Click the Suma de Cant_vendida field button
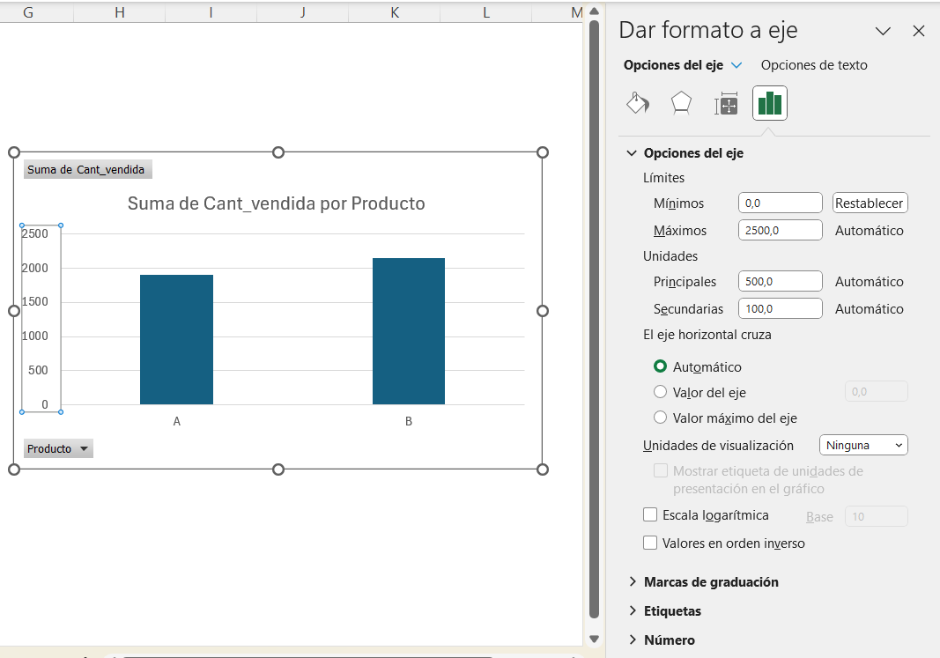This screenshot has height=658, width=940. pos(87,170)
